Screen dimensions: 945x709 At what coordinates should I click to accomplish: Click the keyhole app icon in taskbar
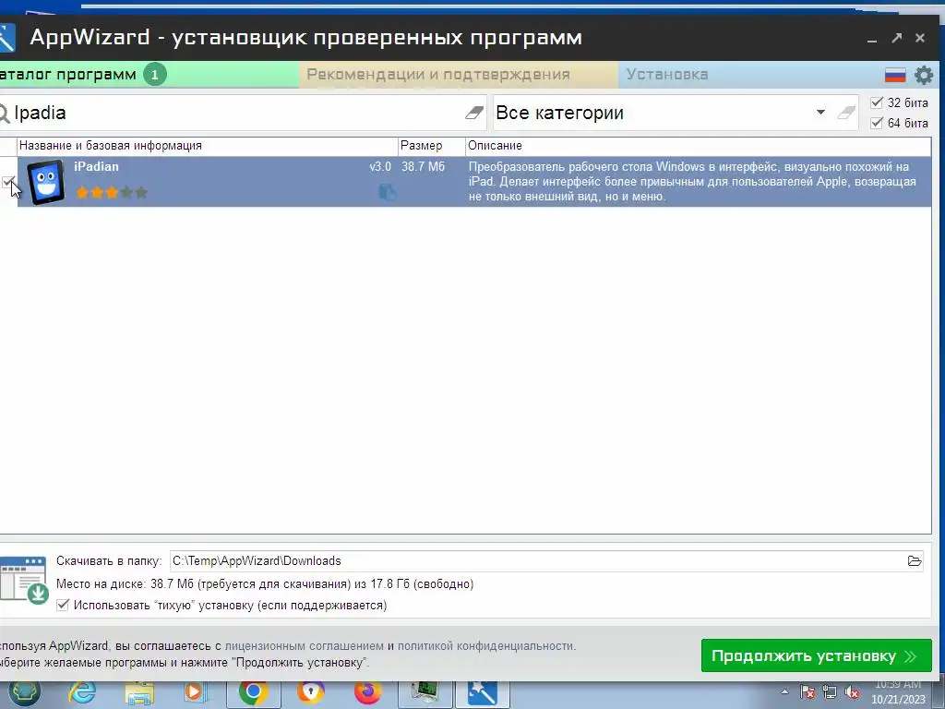[x=310, y=692]
